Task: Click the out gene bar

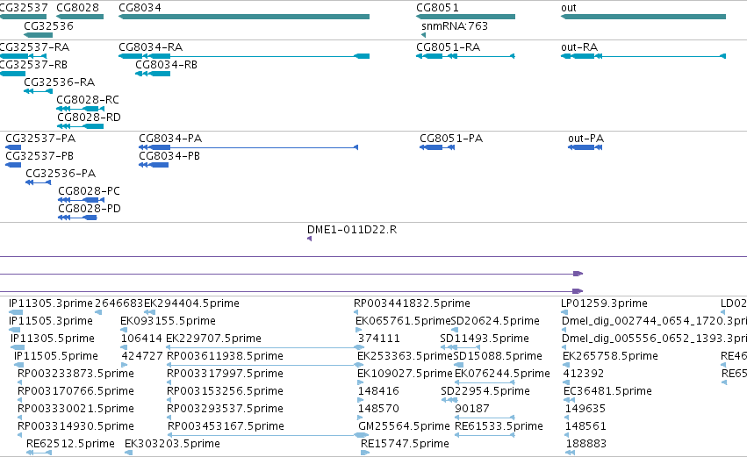Action: [643, 17]
